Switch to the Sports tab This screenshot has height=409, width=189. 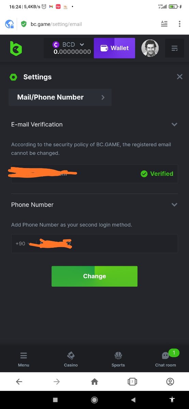118,359
